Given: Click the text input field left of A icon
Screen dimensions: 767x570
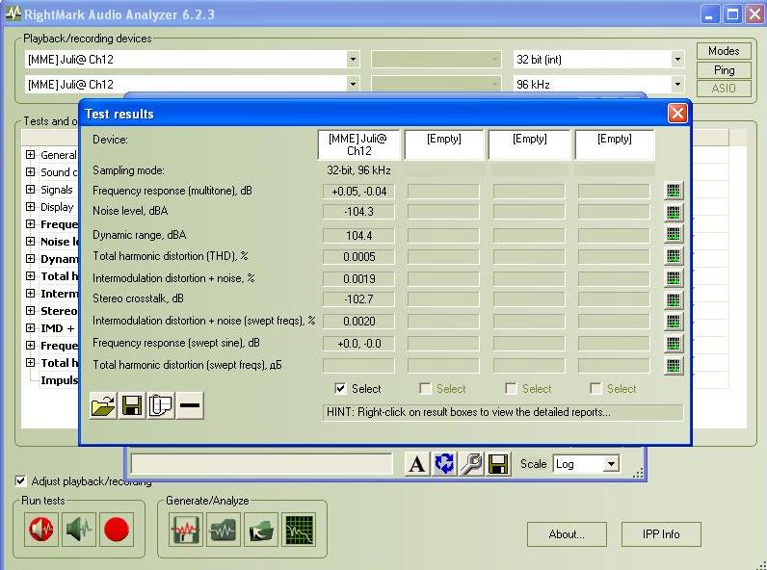Looking at the screenshot, I should tap(262, 464).
